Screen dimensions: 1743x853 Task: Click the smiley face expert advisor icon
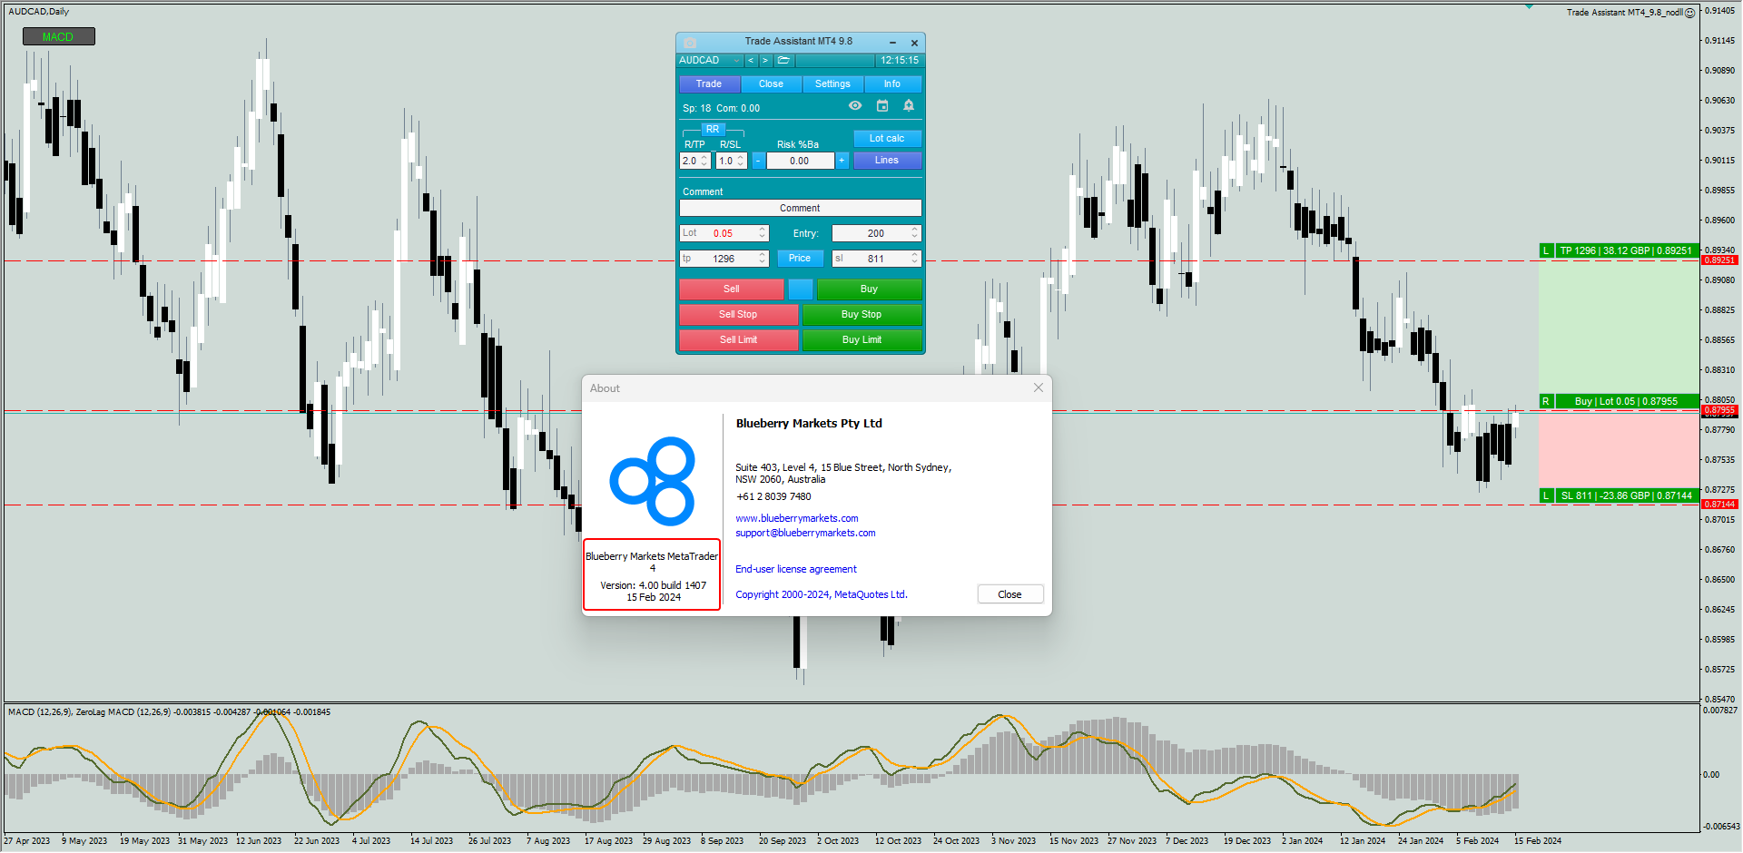1690,13
